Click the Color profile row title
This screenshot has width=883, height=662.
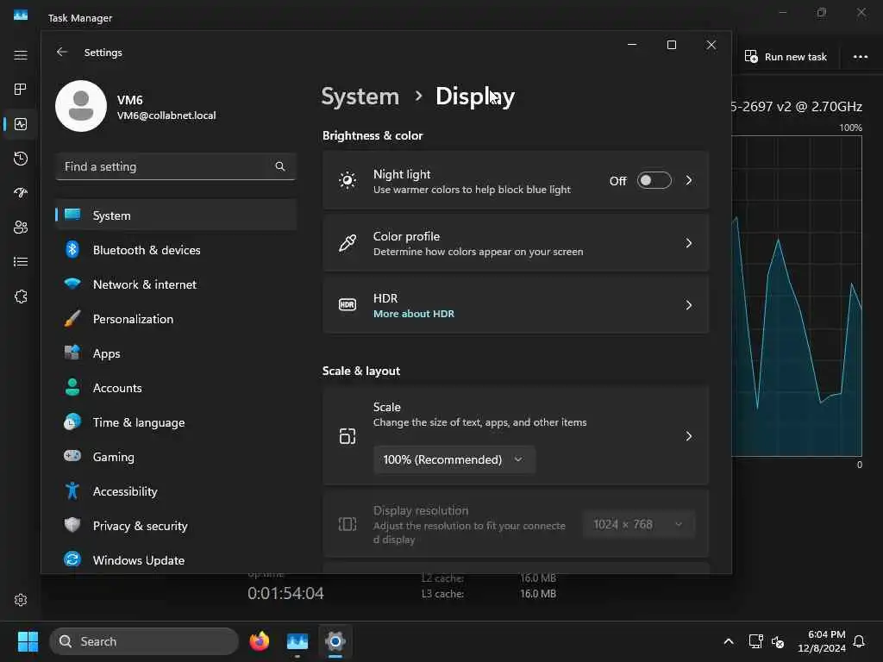[407, 236]
